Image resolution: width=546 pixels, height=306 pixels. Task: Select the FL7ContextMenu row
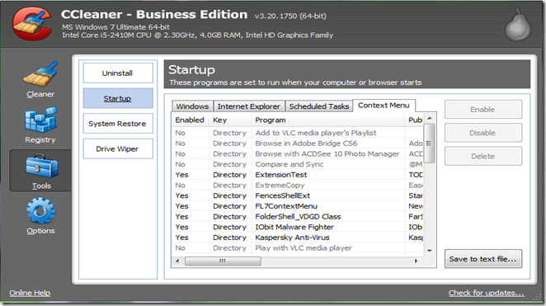(x=298, y=205)
